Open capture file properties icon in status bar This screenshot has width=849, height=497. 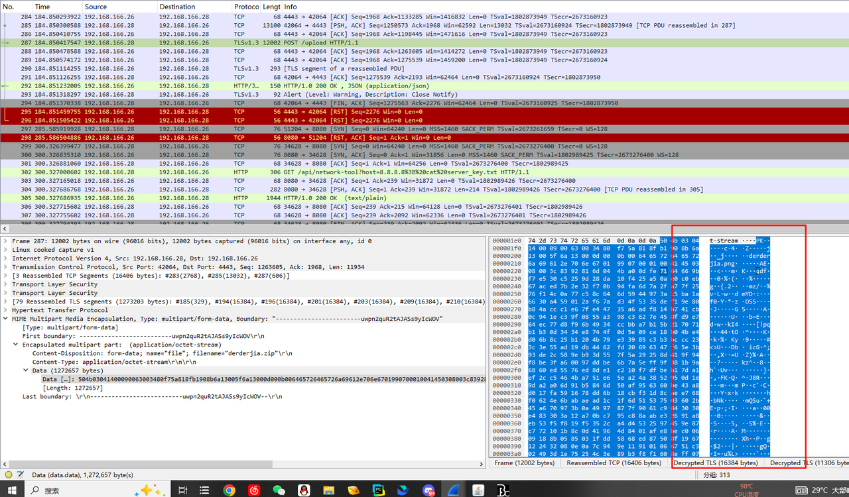[21, 474]
